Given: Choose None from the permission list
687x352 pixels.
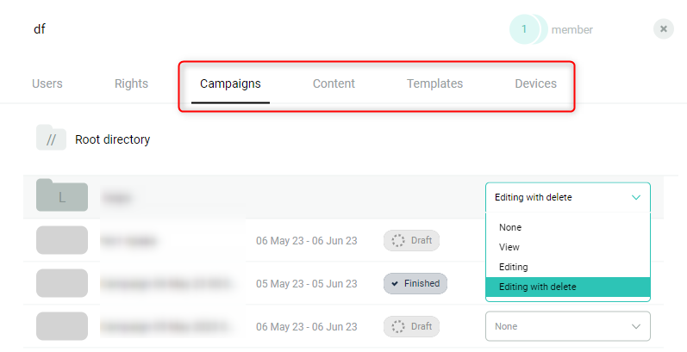Looking at the screenshot, I should (509, 227).
